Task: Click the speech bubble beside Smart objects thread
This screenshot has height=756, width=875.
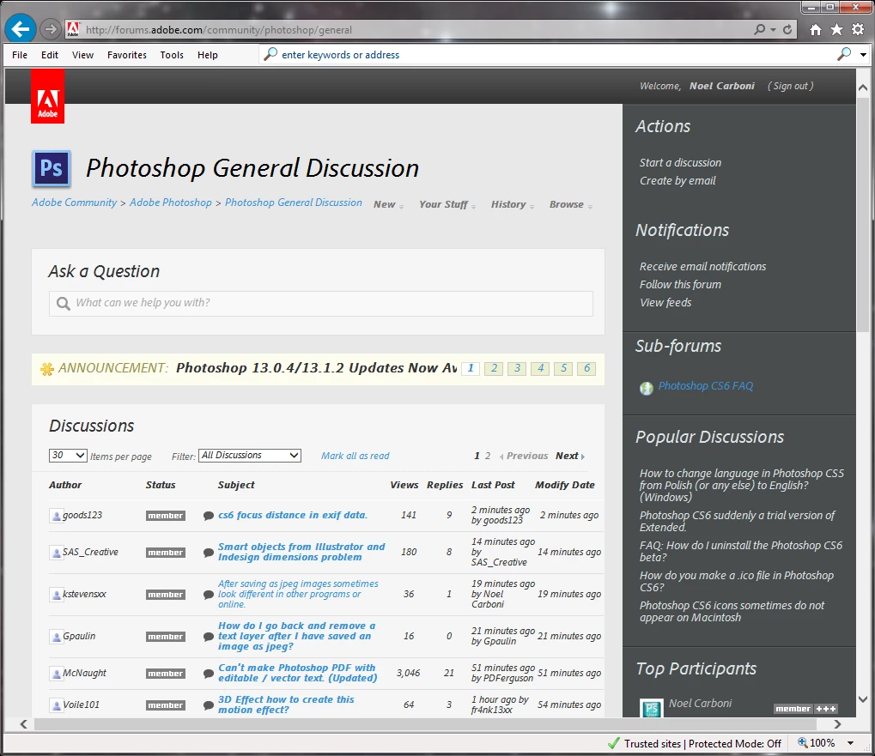Action: tap(209, 553)
